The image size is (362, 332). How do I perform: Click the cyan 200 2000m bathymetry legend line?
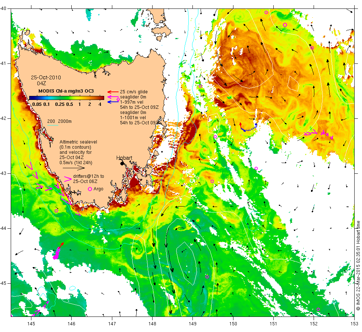coord(52,125)
